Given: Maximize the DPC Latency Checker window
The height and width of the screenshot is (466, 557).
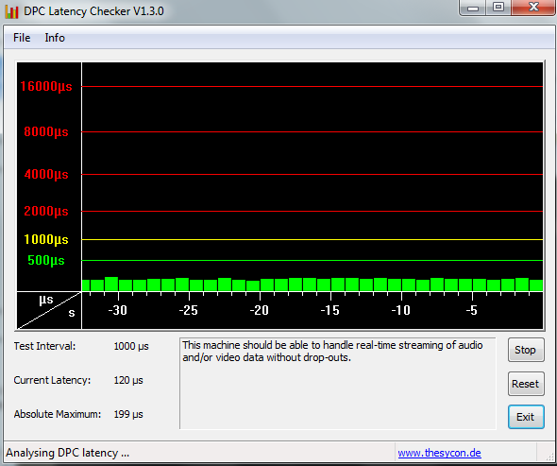Looking at the screenshot, I should click(x=498, y=8).
